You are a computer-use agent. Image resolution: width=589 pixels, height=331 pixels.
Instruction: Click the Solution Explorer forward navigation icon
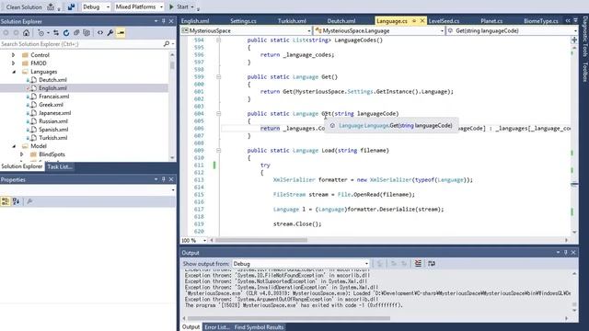(x=16, y=33)
